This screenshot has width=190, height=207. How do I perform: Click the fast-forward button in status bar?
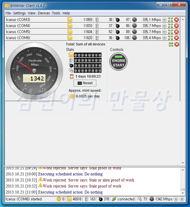tap(182, 199)
